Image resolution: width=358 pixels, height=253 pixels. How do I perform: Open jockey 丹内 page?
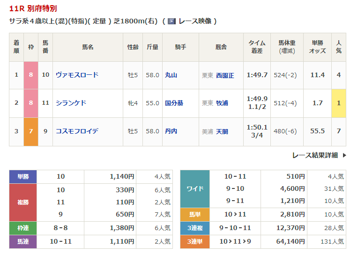pos(171,131)
